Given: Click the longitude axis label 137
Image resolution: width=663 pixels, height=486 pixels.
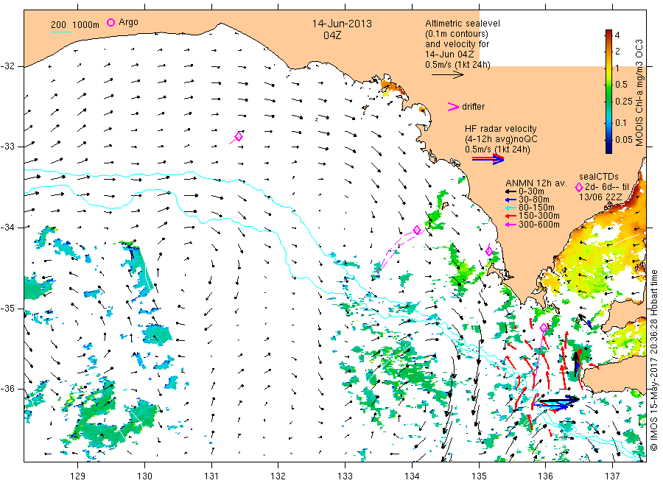Looking at the screenshot, I should [612, 476].
